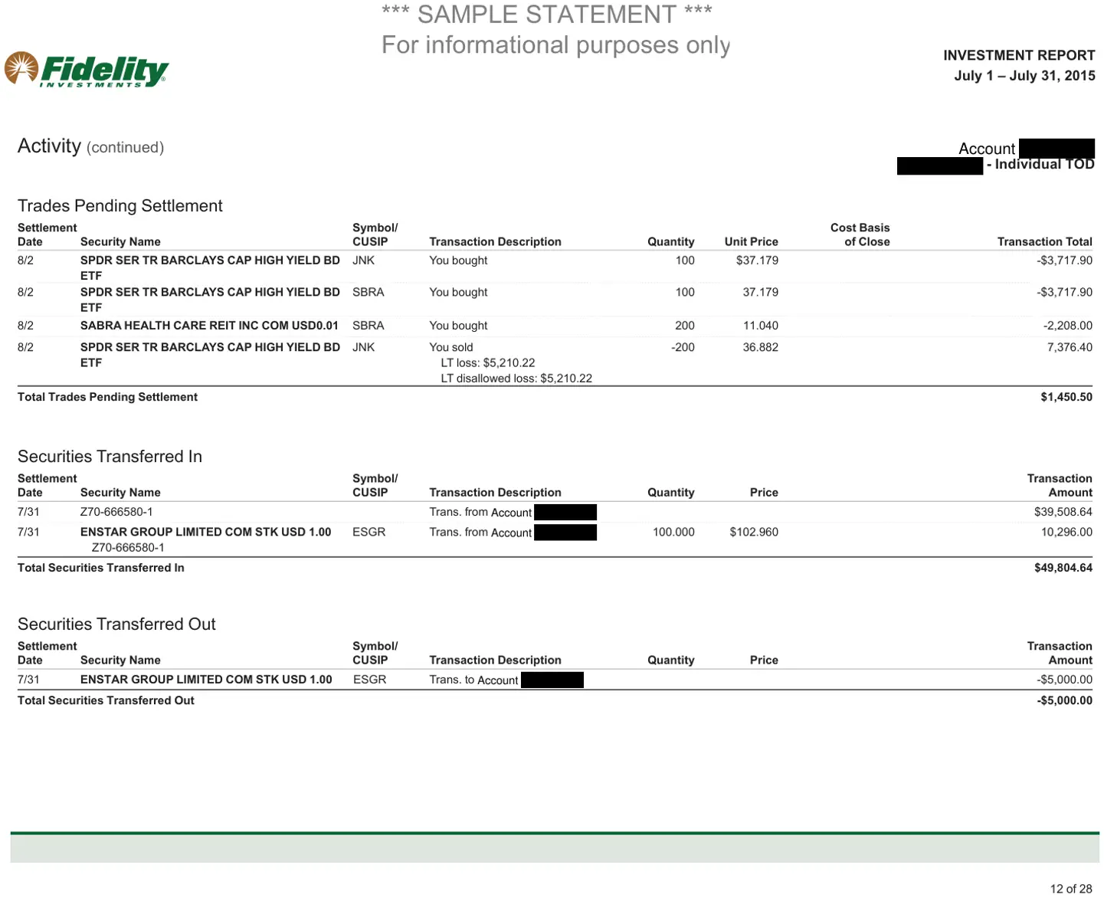
Task: Select the $102.960 price value
Action: 754,532
